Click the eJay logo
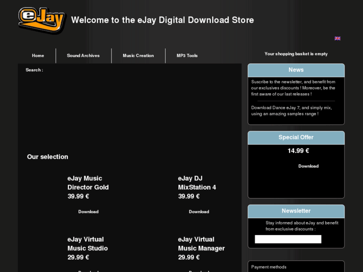363x272 pixels. pos(42,20)
